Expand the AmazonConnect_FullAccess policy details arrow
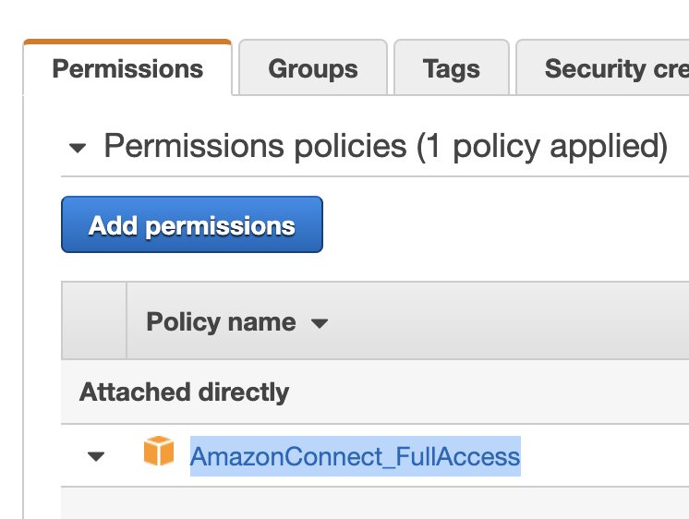The width and height of the screenshot is (689, 519). (96, 456)
